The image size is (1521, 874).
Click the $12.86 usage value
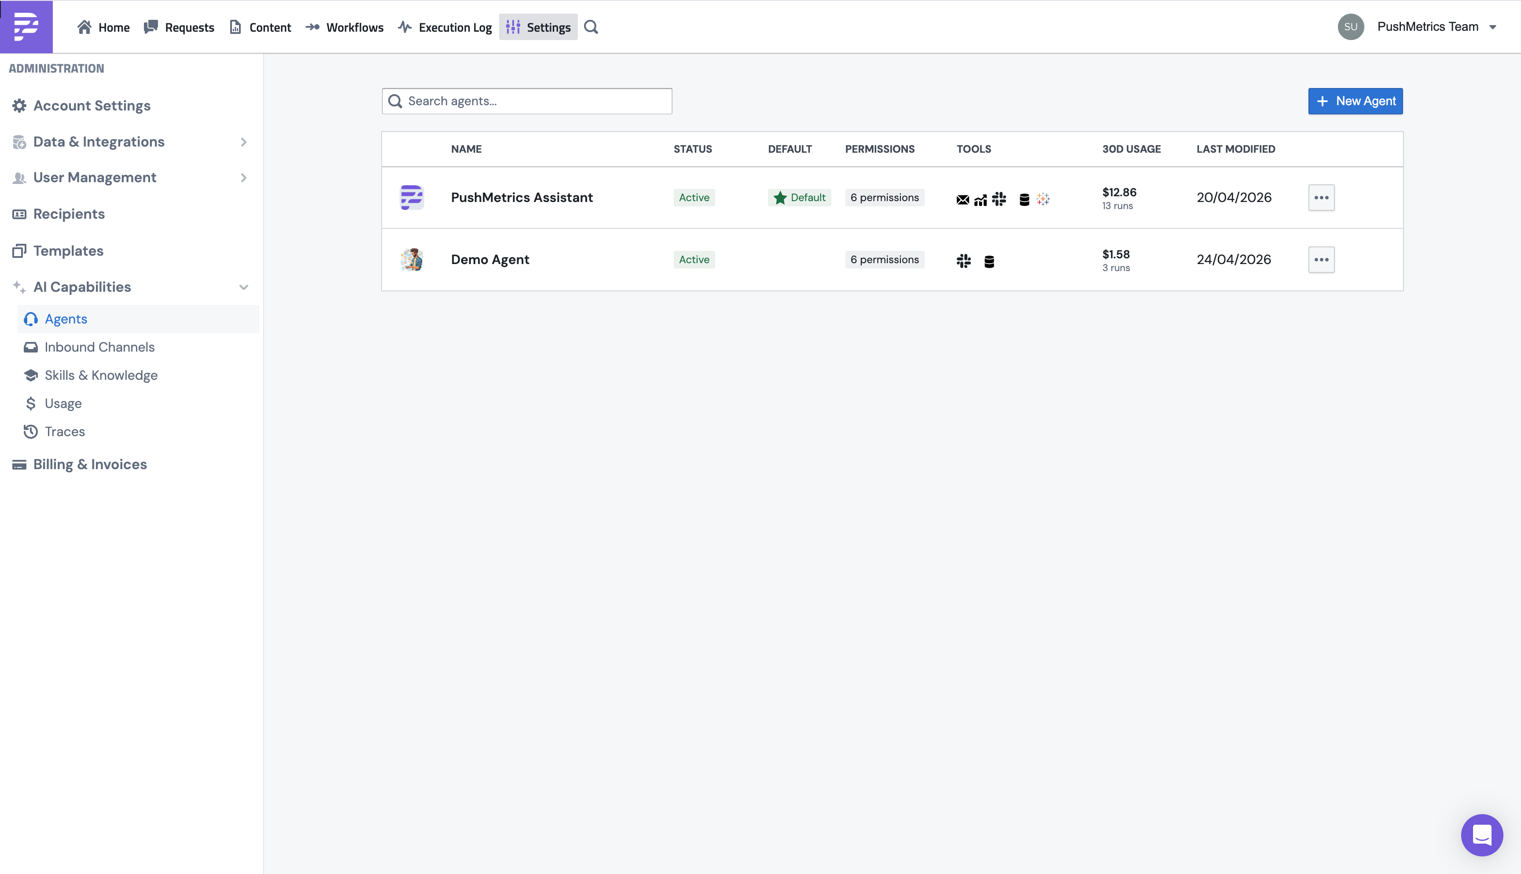tap(1120, 192)
